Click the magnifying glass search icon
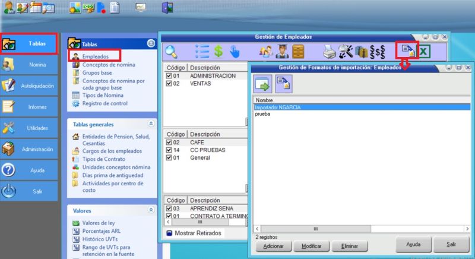This screenshot has height=259, width=475. pyautogui.click(x=171, y=52)
